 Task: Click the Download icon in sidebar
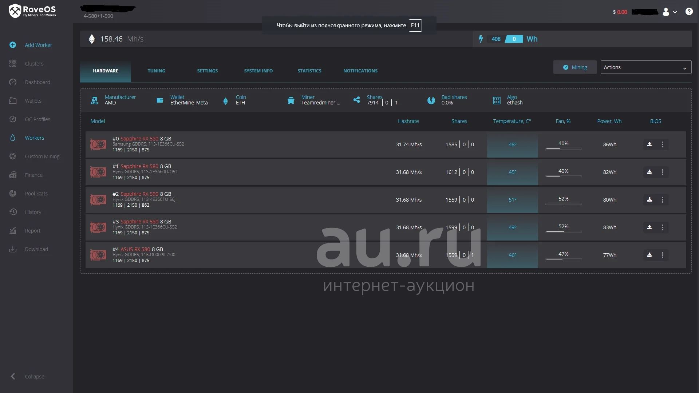pyautogui.click(x=13, y=249)
